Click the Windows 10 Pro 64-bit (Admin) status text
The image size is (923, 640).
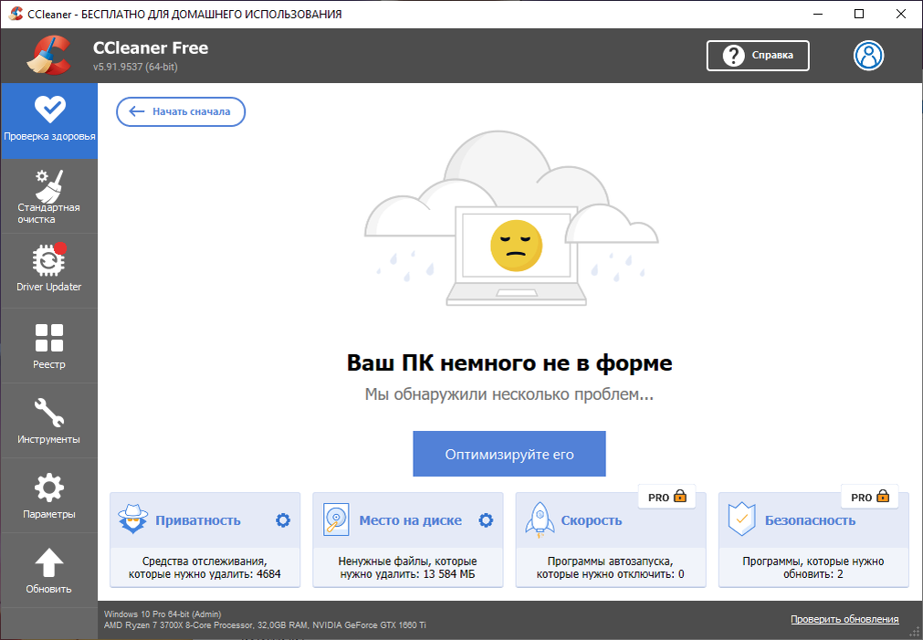tap(163, 614)
